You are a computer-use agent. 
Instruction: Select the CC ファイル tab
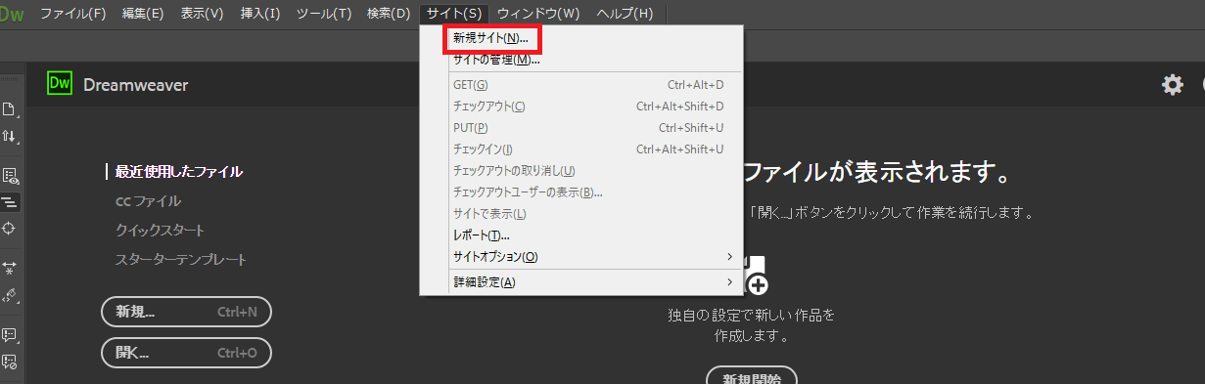148,201
